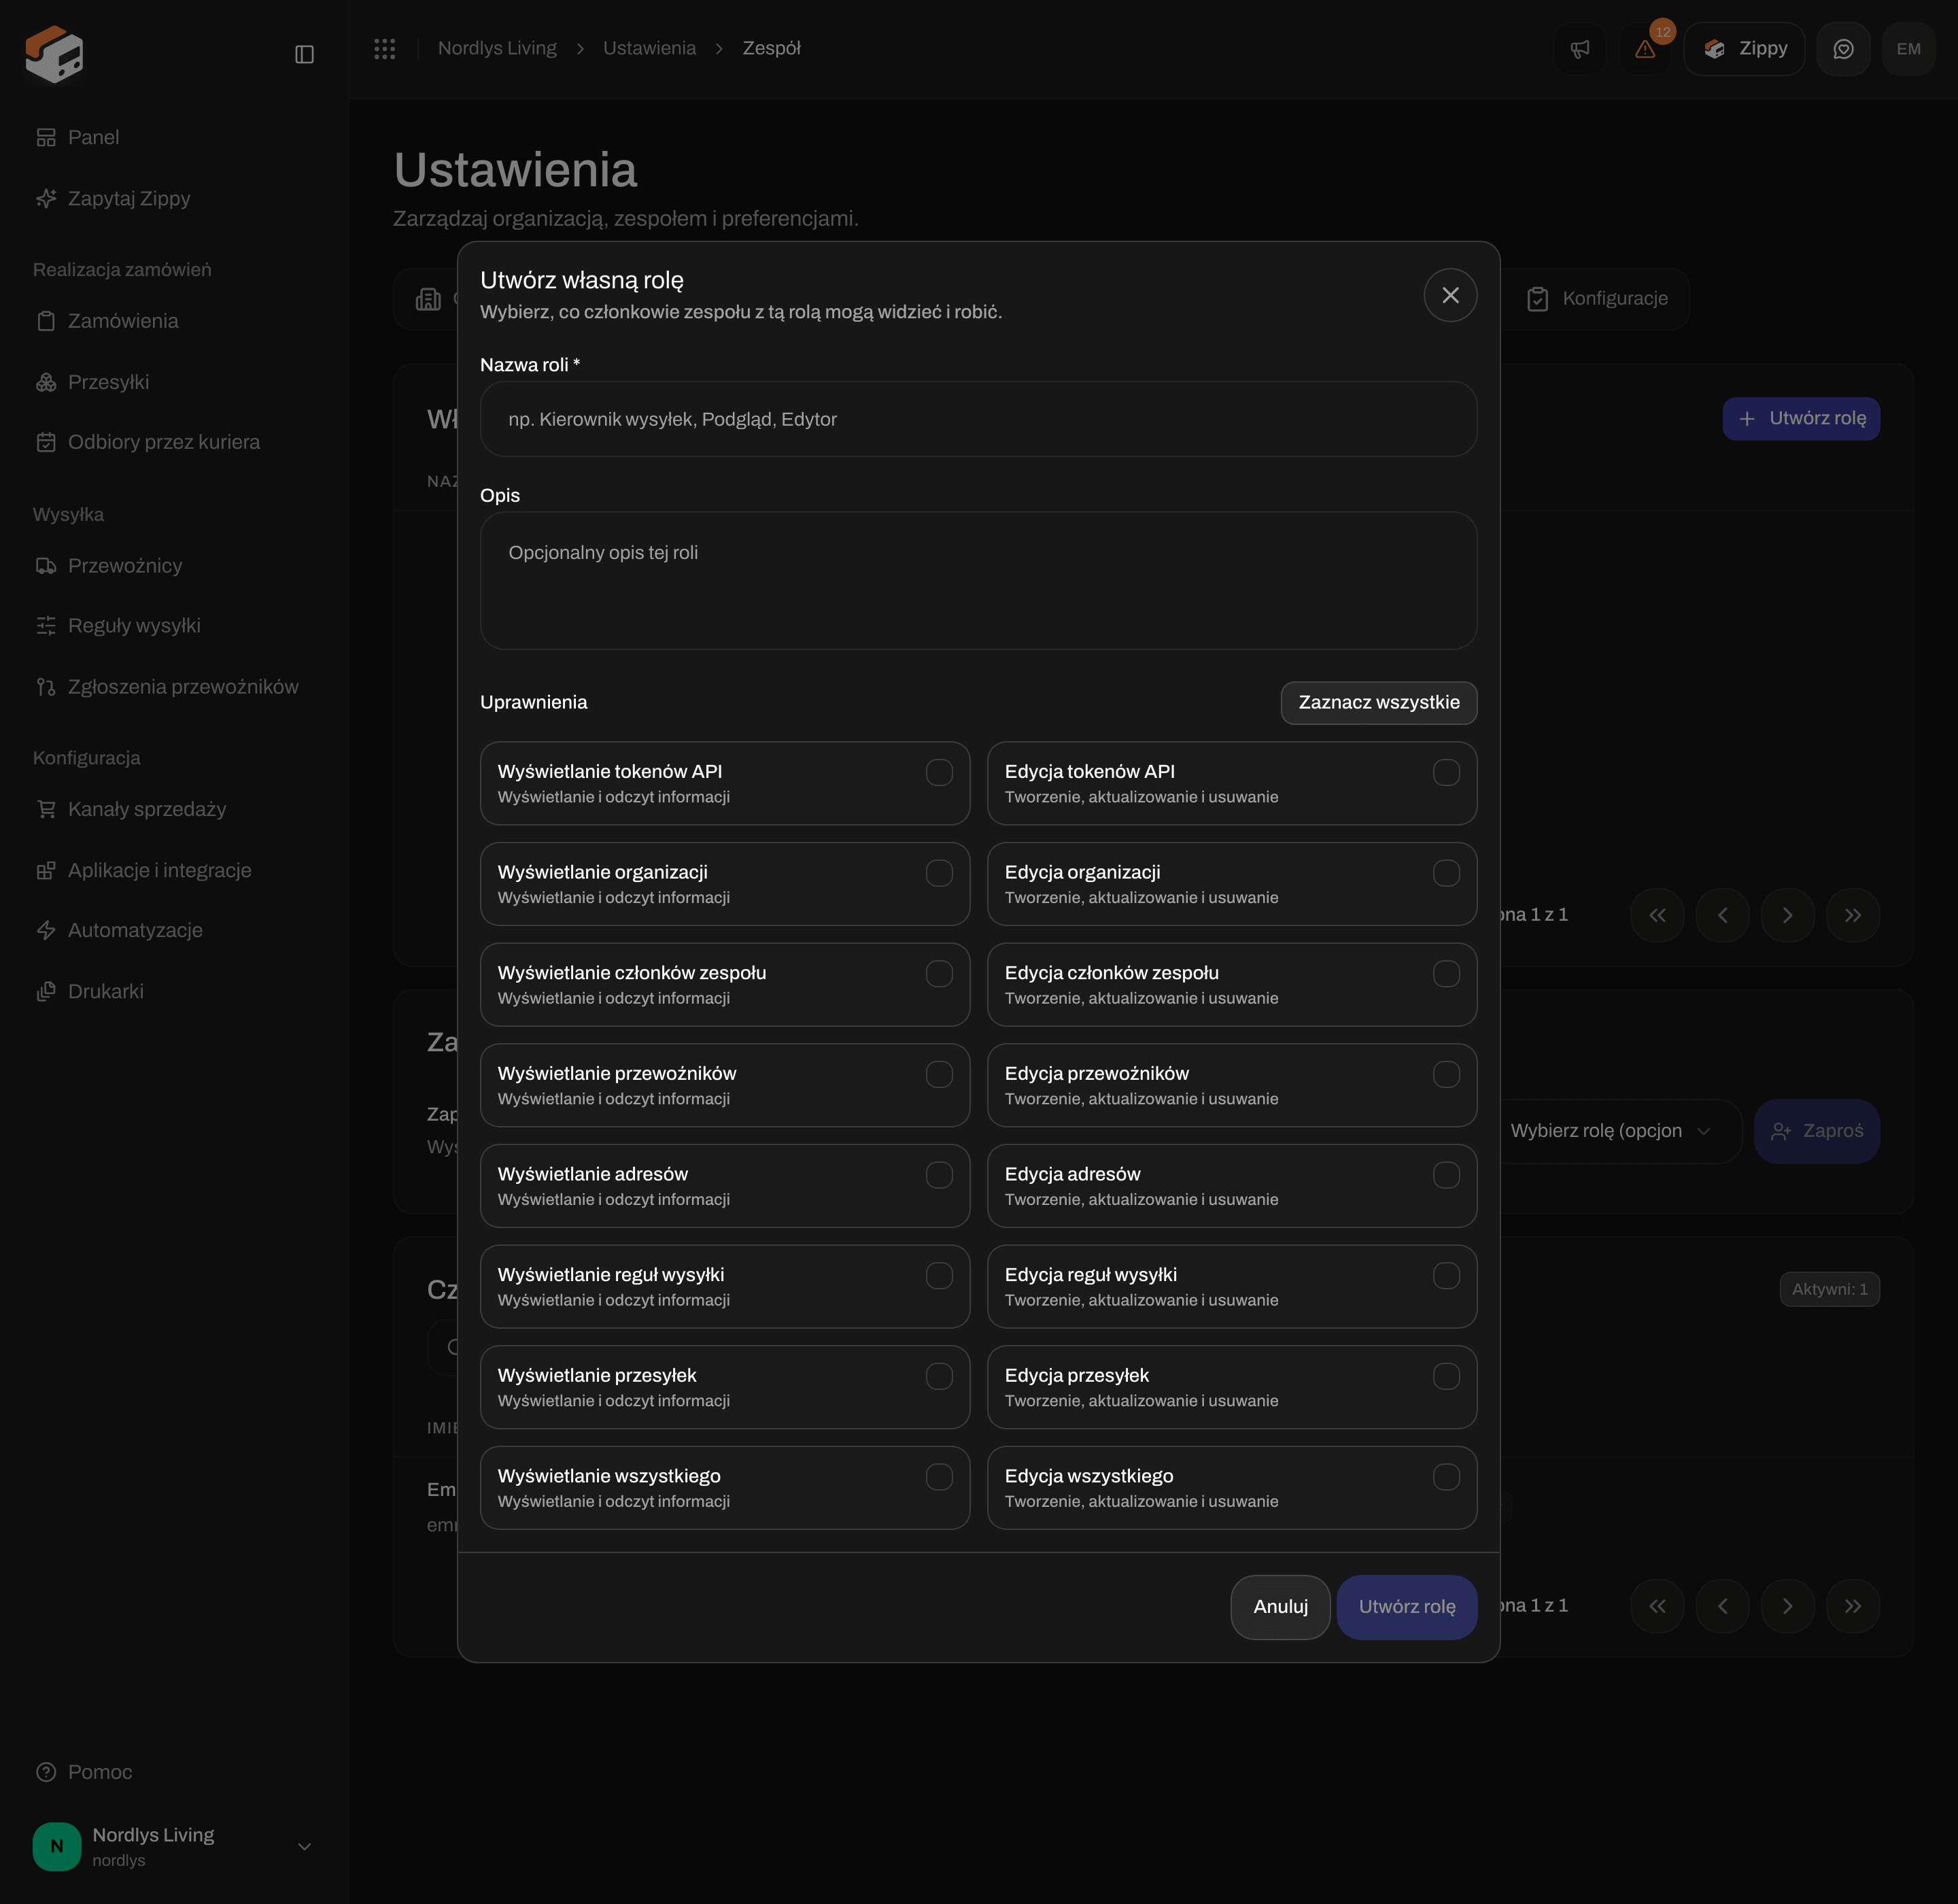Screen dimensions: 1958x1904
Task: Check Edycja wszystkiego permission
Action: click(1446, 1477)
